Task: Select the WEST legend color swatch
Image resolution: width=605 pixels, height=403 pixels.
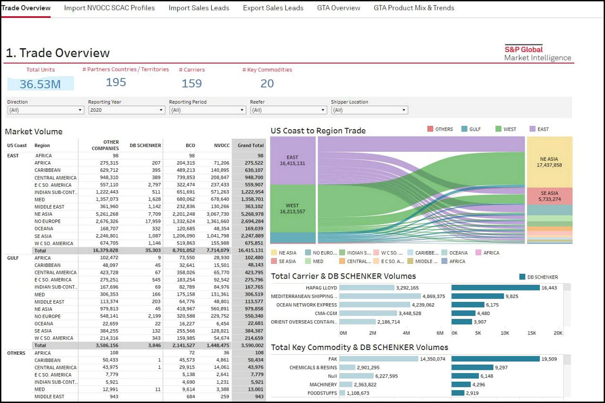Action: [498, 129]
